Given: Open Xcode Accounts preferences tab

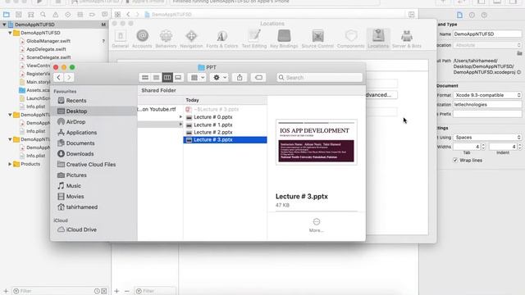Looking at the screenshot, I should coord(142,39).
